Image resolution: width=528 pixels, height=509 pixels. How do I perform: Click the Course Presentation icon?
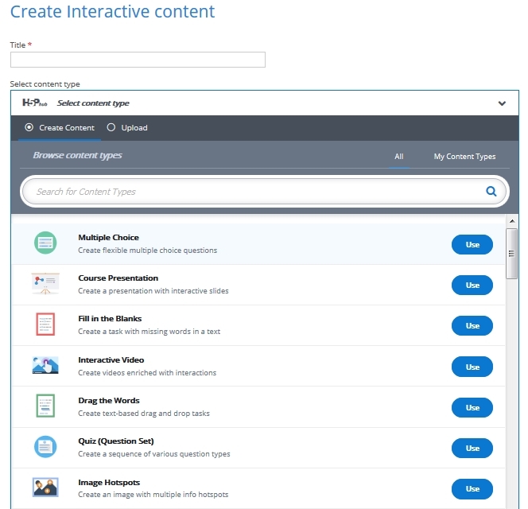pos(45,284)
